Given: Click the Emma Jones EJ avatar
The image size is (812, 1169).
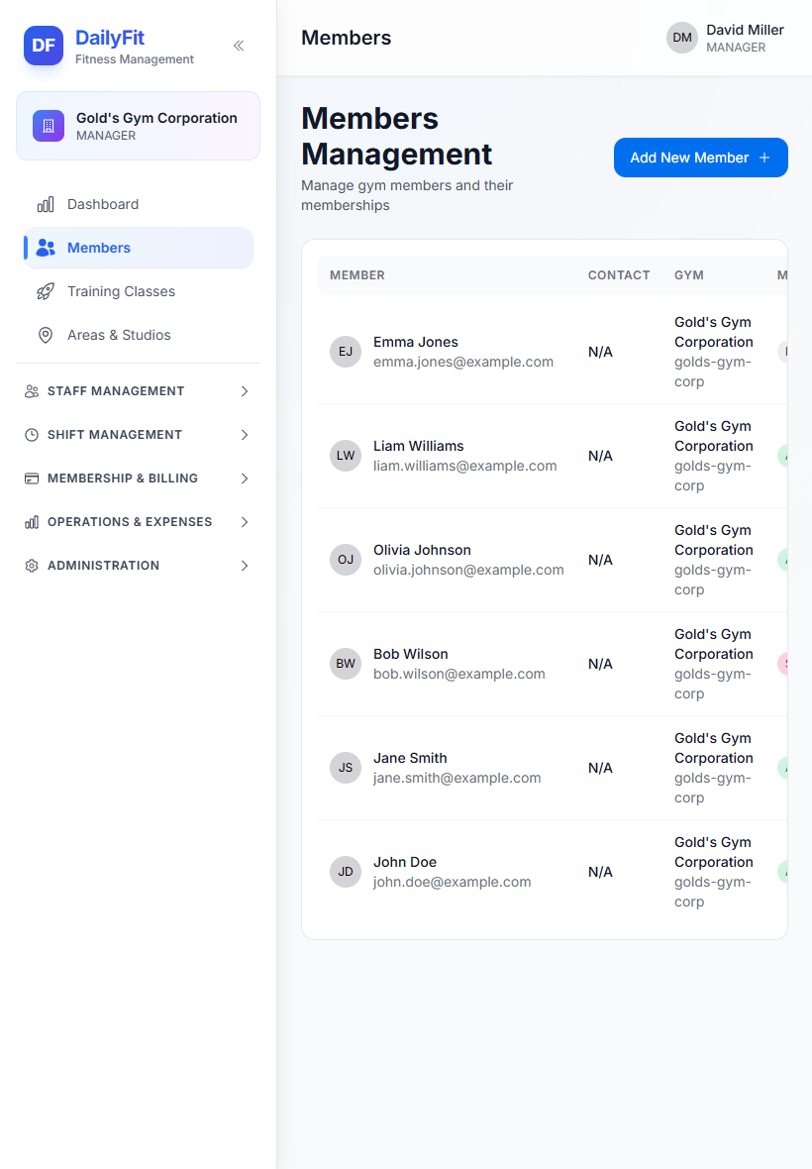Looking at the screenshot, I should (x=346, y=351).
